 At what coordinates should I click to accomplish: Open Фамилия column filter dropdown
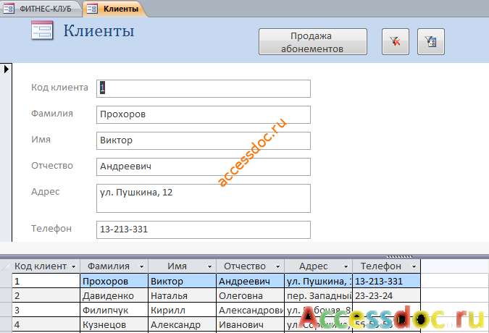click(141, 266)
